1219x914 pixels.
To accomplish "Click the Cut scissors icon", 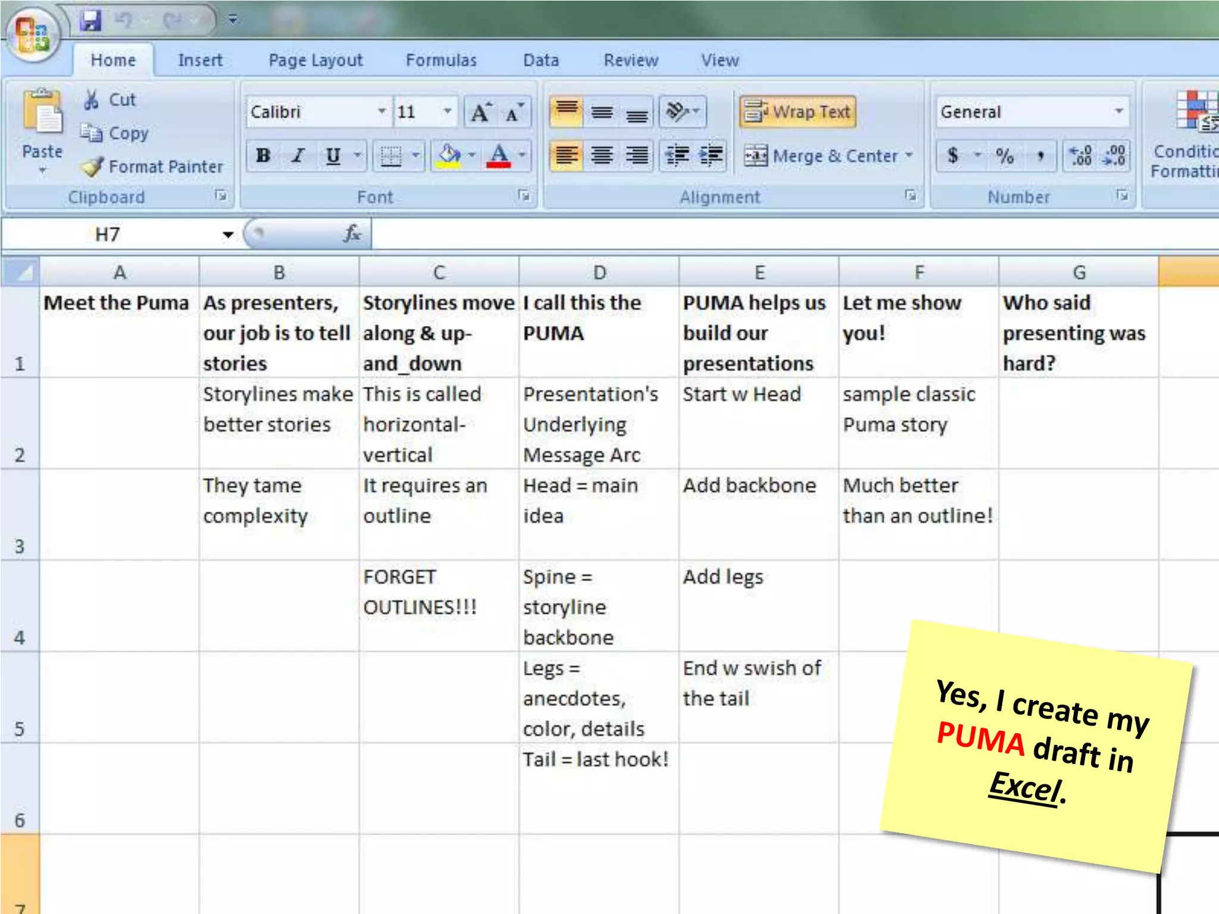I will (91, 100).
